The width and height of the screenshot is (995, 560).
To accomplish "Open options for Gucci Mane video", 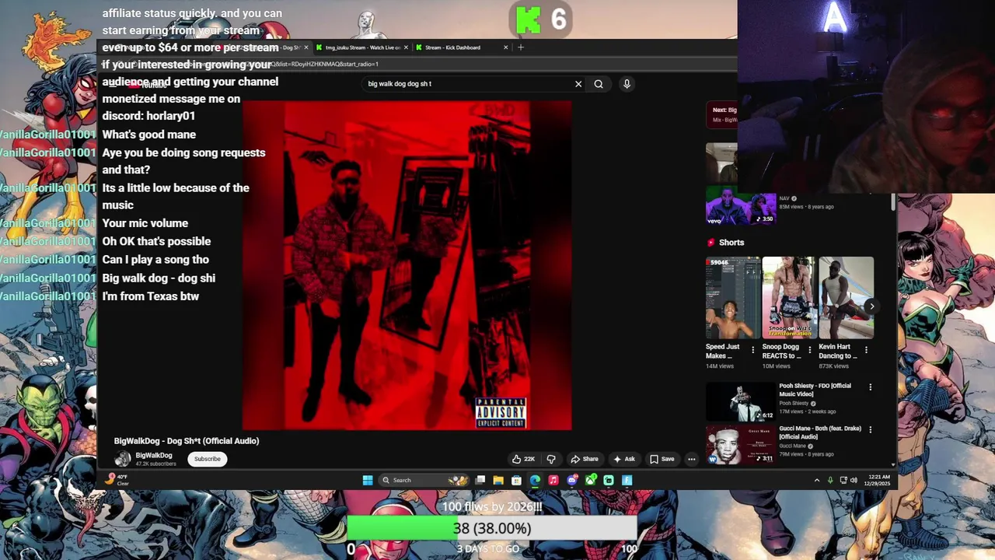I will coord(870,429).
